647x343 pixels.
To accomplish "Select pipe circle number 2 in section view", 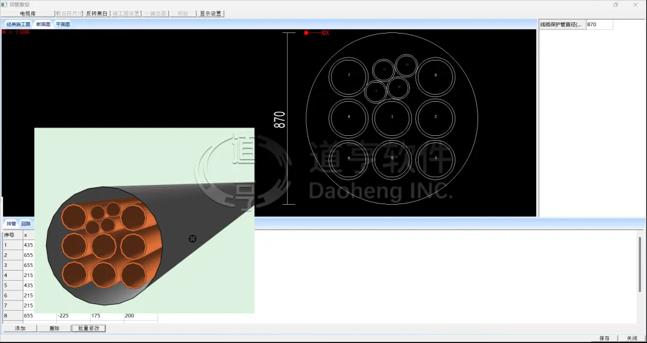I will point(436,117).
